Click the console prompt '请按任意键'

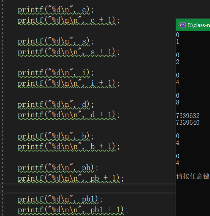193,176
